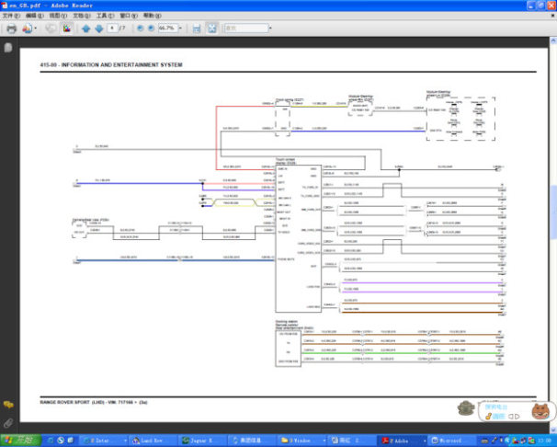Open the attachments paperclip panel
The width and height of the screenshot is (557, 447).
click(8, 422)
